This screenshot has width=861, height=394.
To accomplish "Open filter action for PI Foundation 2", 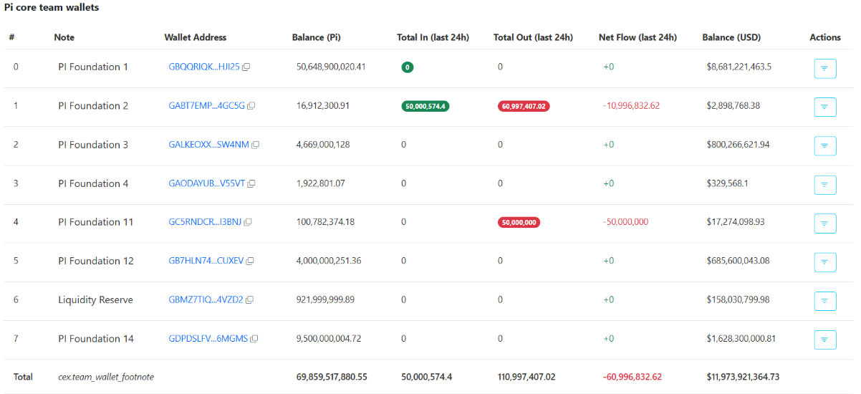I will coord(824,107).
